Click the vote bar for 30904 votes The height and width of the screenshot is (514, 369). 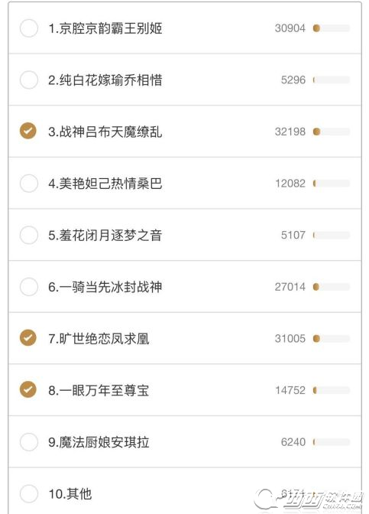[x=332, y=28]
